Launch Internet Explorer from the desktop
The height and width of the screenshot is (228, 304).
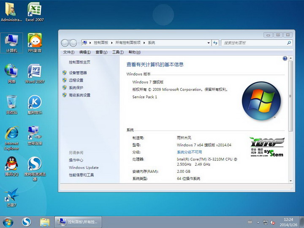tap(11, 138)
